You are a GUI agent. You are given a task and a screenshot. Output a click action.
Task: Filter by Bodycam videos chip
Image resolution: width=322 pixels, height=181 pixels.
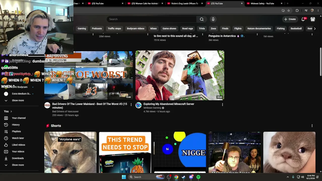point(136,29)
